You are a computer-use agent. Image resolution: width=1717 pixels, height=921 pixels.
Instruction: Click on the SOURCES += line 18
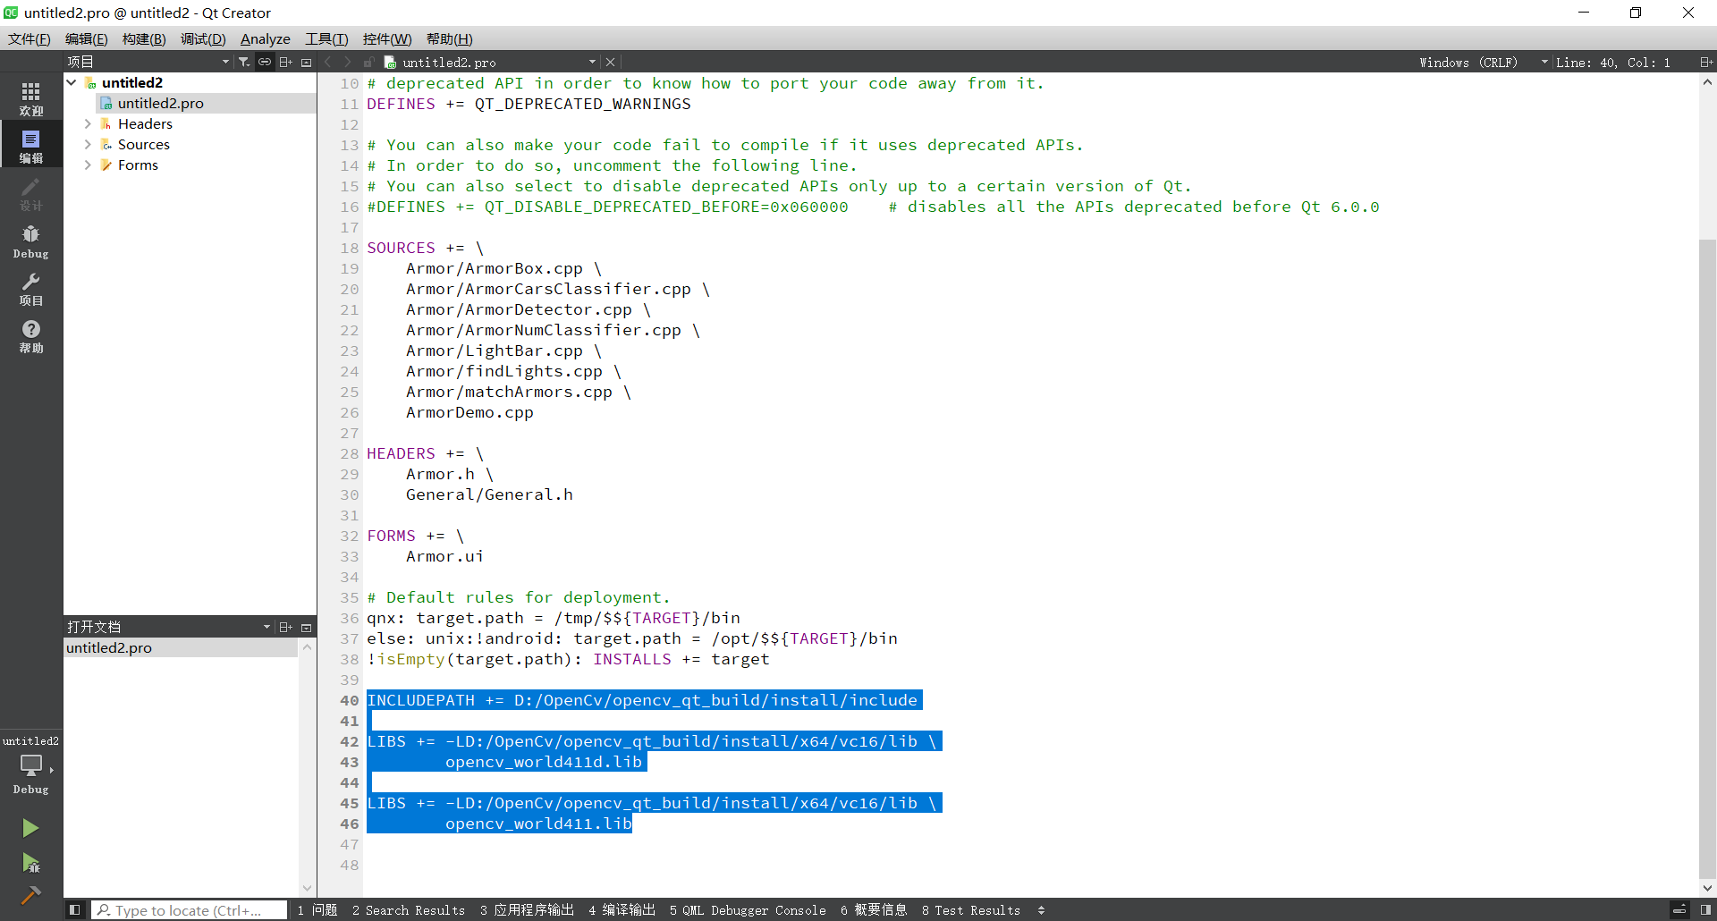(x=425, y=248)
